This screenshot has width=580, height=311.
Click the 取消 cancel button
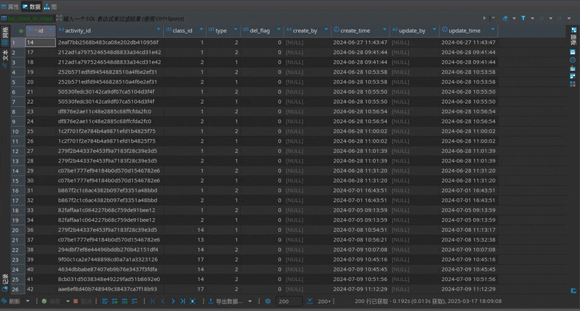pyautogui.click(x=83, y=301)
